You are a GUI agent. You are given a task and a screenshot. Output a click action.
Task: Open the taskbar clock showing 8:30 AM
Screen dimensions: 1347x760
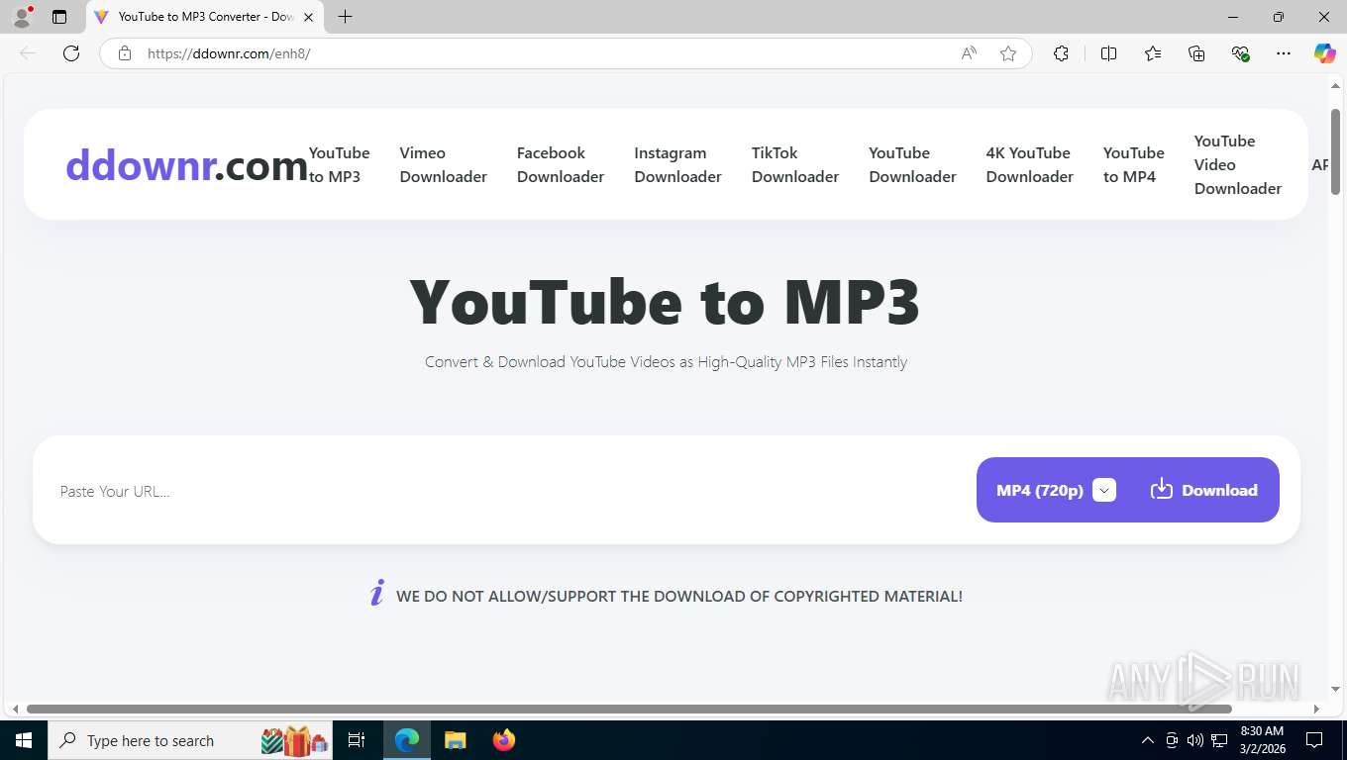coord(1262,740)
